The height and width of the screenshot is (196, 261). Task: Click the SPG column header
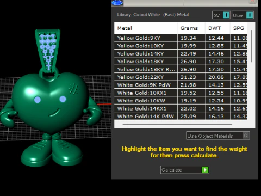click(x=239, y=28)
